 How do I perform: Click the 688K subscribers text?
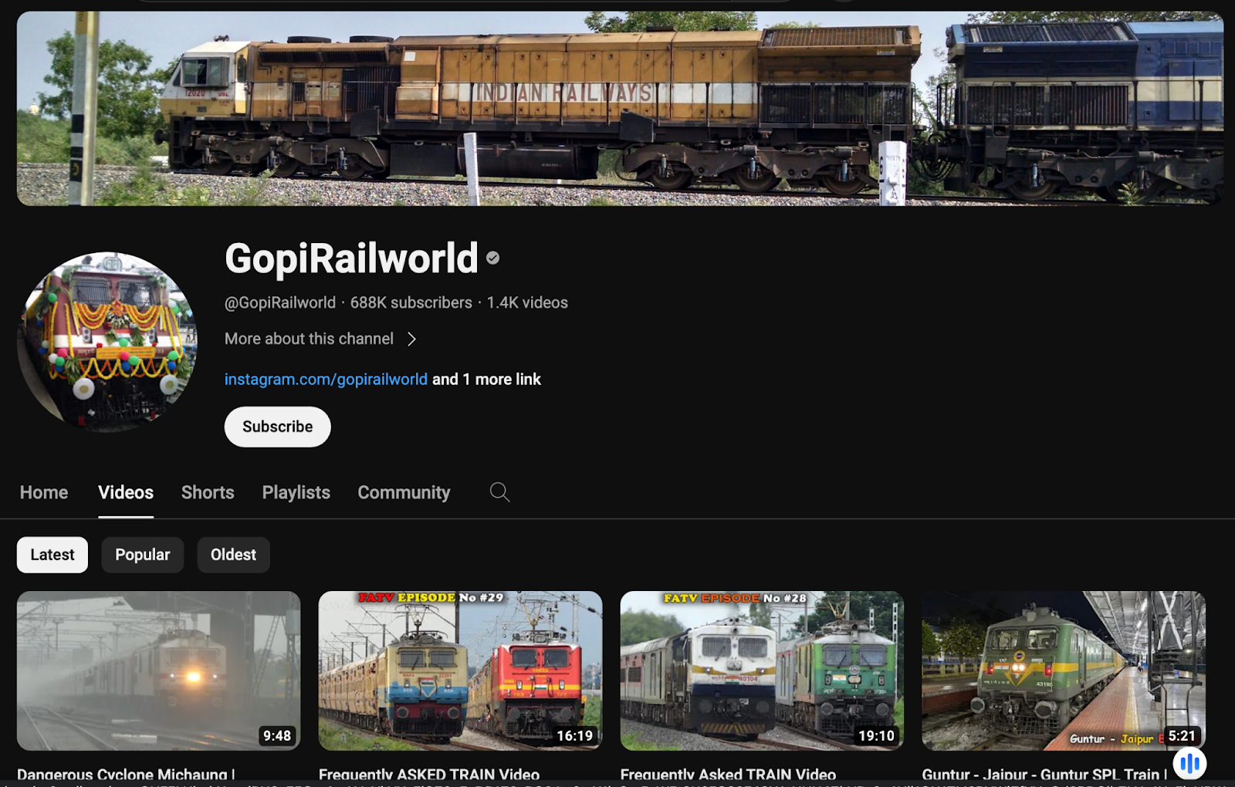coord(411,302)
